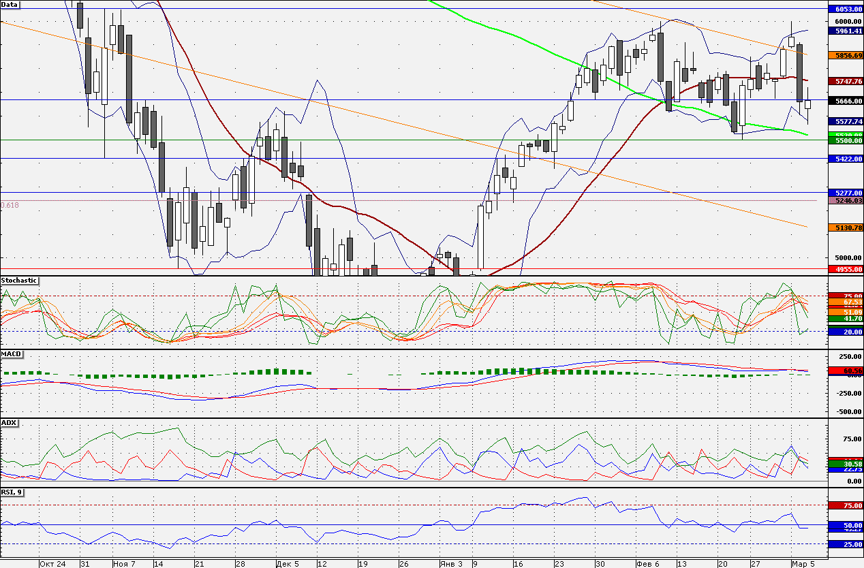Click the Data panel label
The image size is (864, 568).
click(x=10, y=4)
